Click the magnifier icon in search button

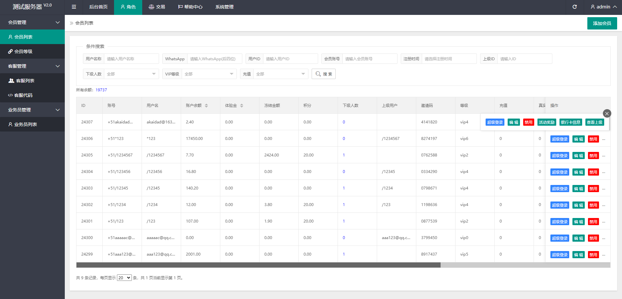click(x=318, y=74)
